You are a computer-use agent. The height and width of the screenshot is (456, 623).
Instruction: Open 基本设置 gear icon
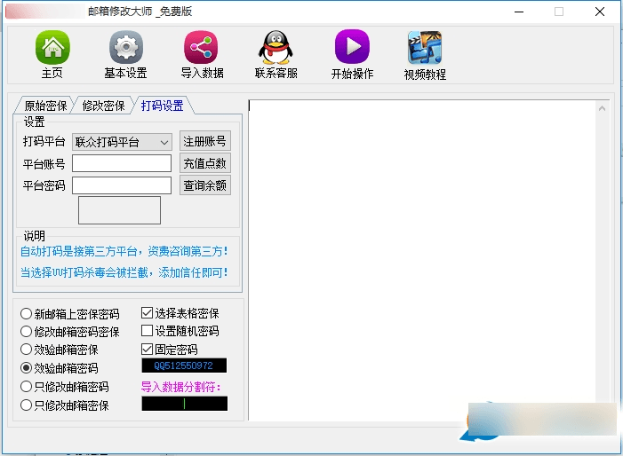(125, 48)
